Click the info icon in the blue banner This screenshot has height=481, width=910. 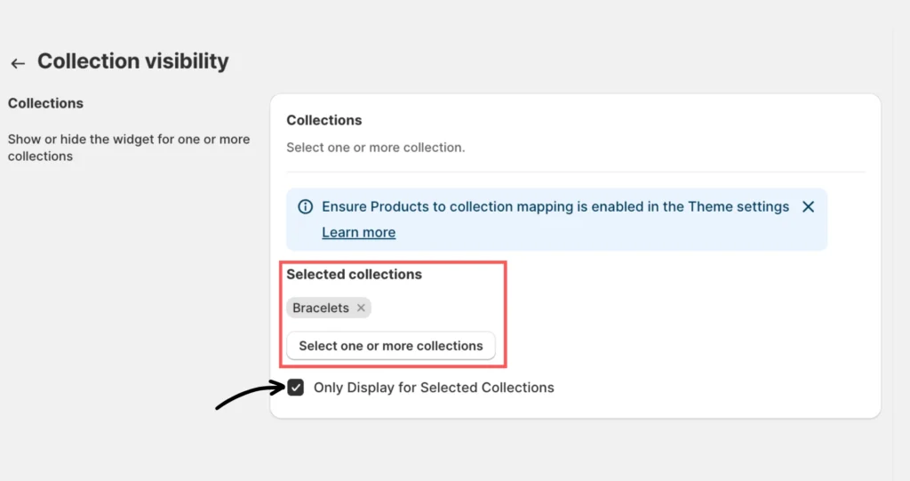tap(305, 206)
